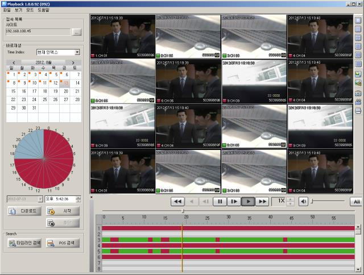Open the date dropdown showing 2012-07-13
Image resolution: width=364 pixels, height=275 pixels.
[40, 199]
